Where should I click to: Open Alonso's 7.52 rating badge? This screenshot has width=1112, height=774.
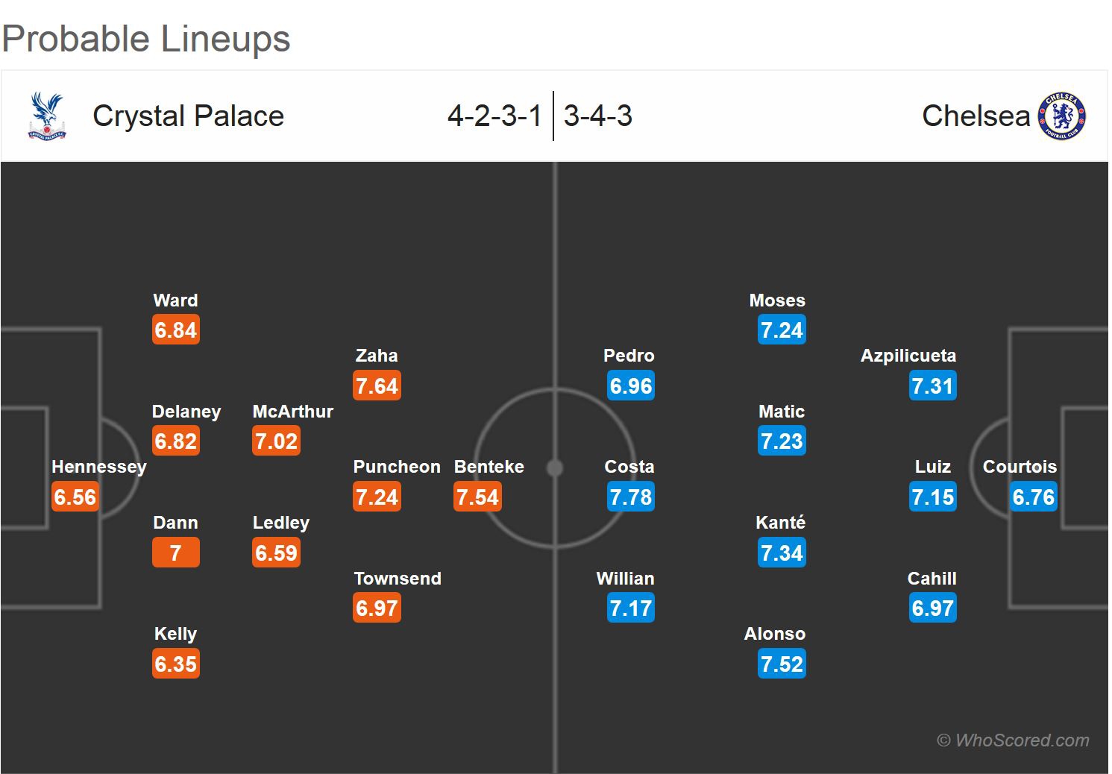(x=782, y=664)
